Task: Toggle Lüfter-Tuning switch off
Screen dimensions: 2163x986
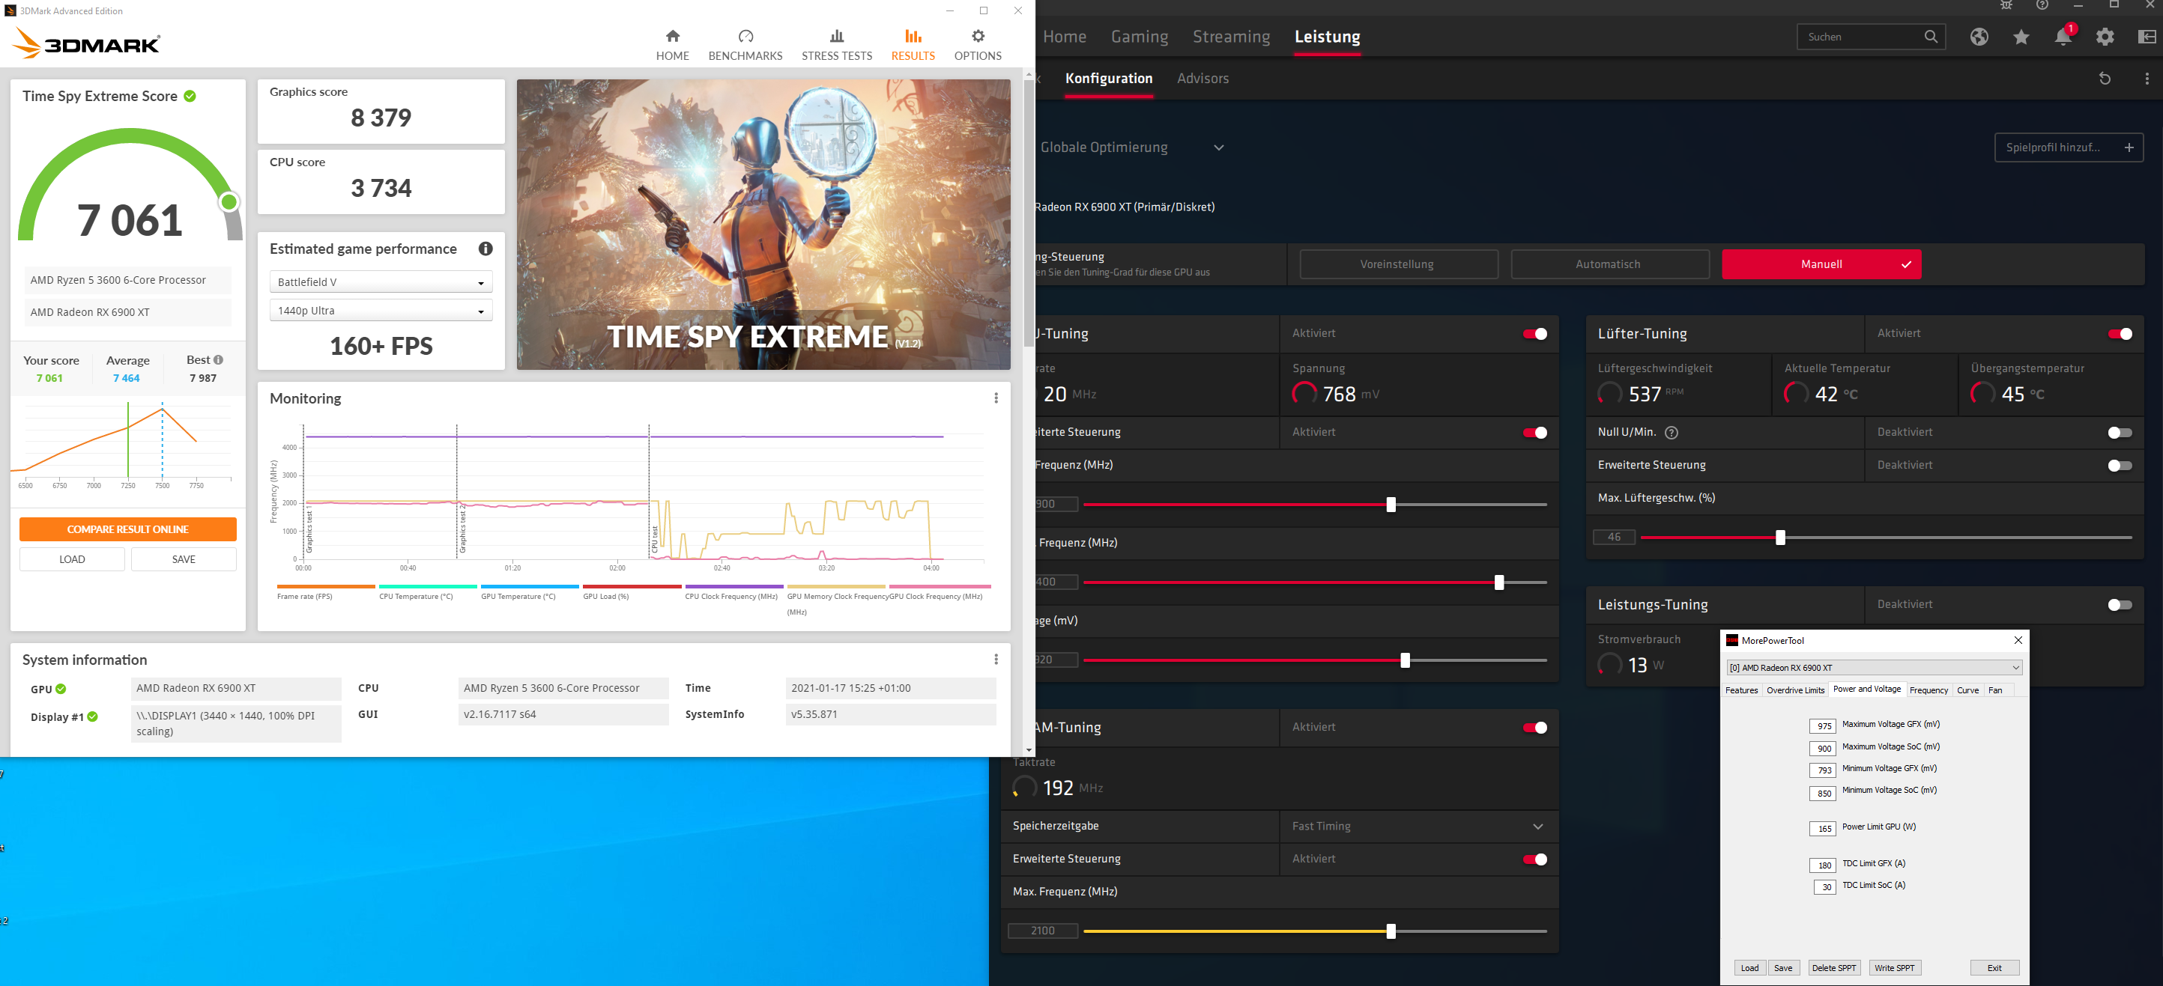Action: 2119,334
